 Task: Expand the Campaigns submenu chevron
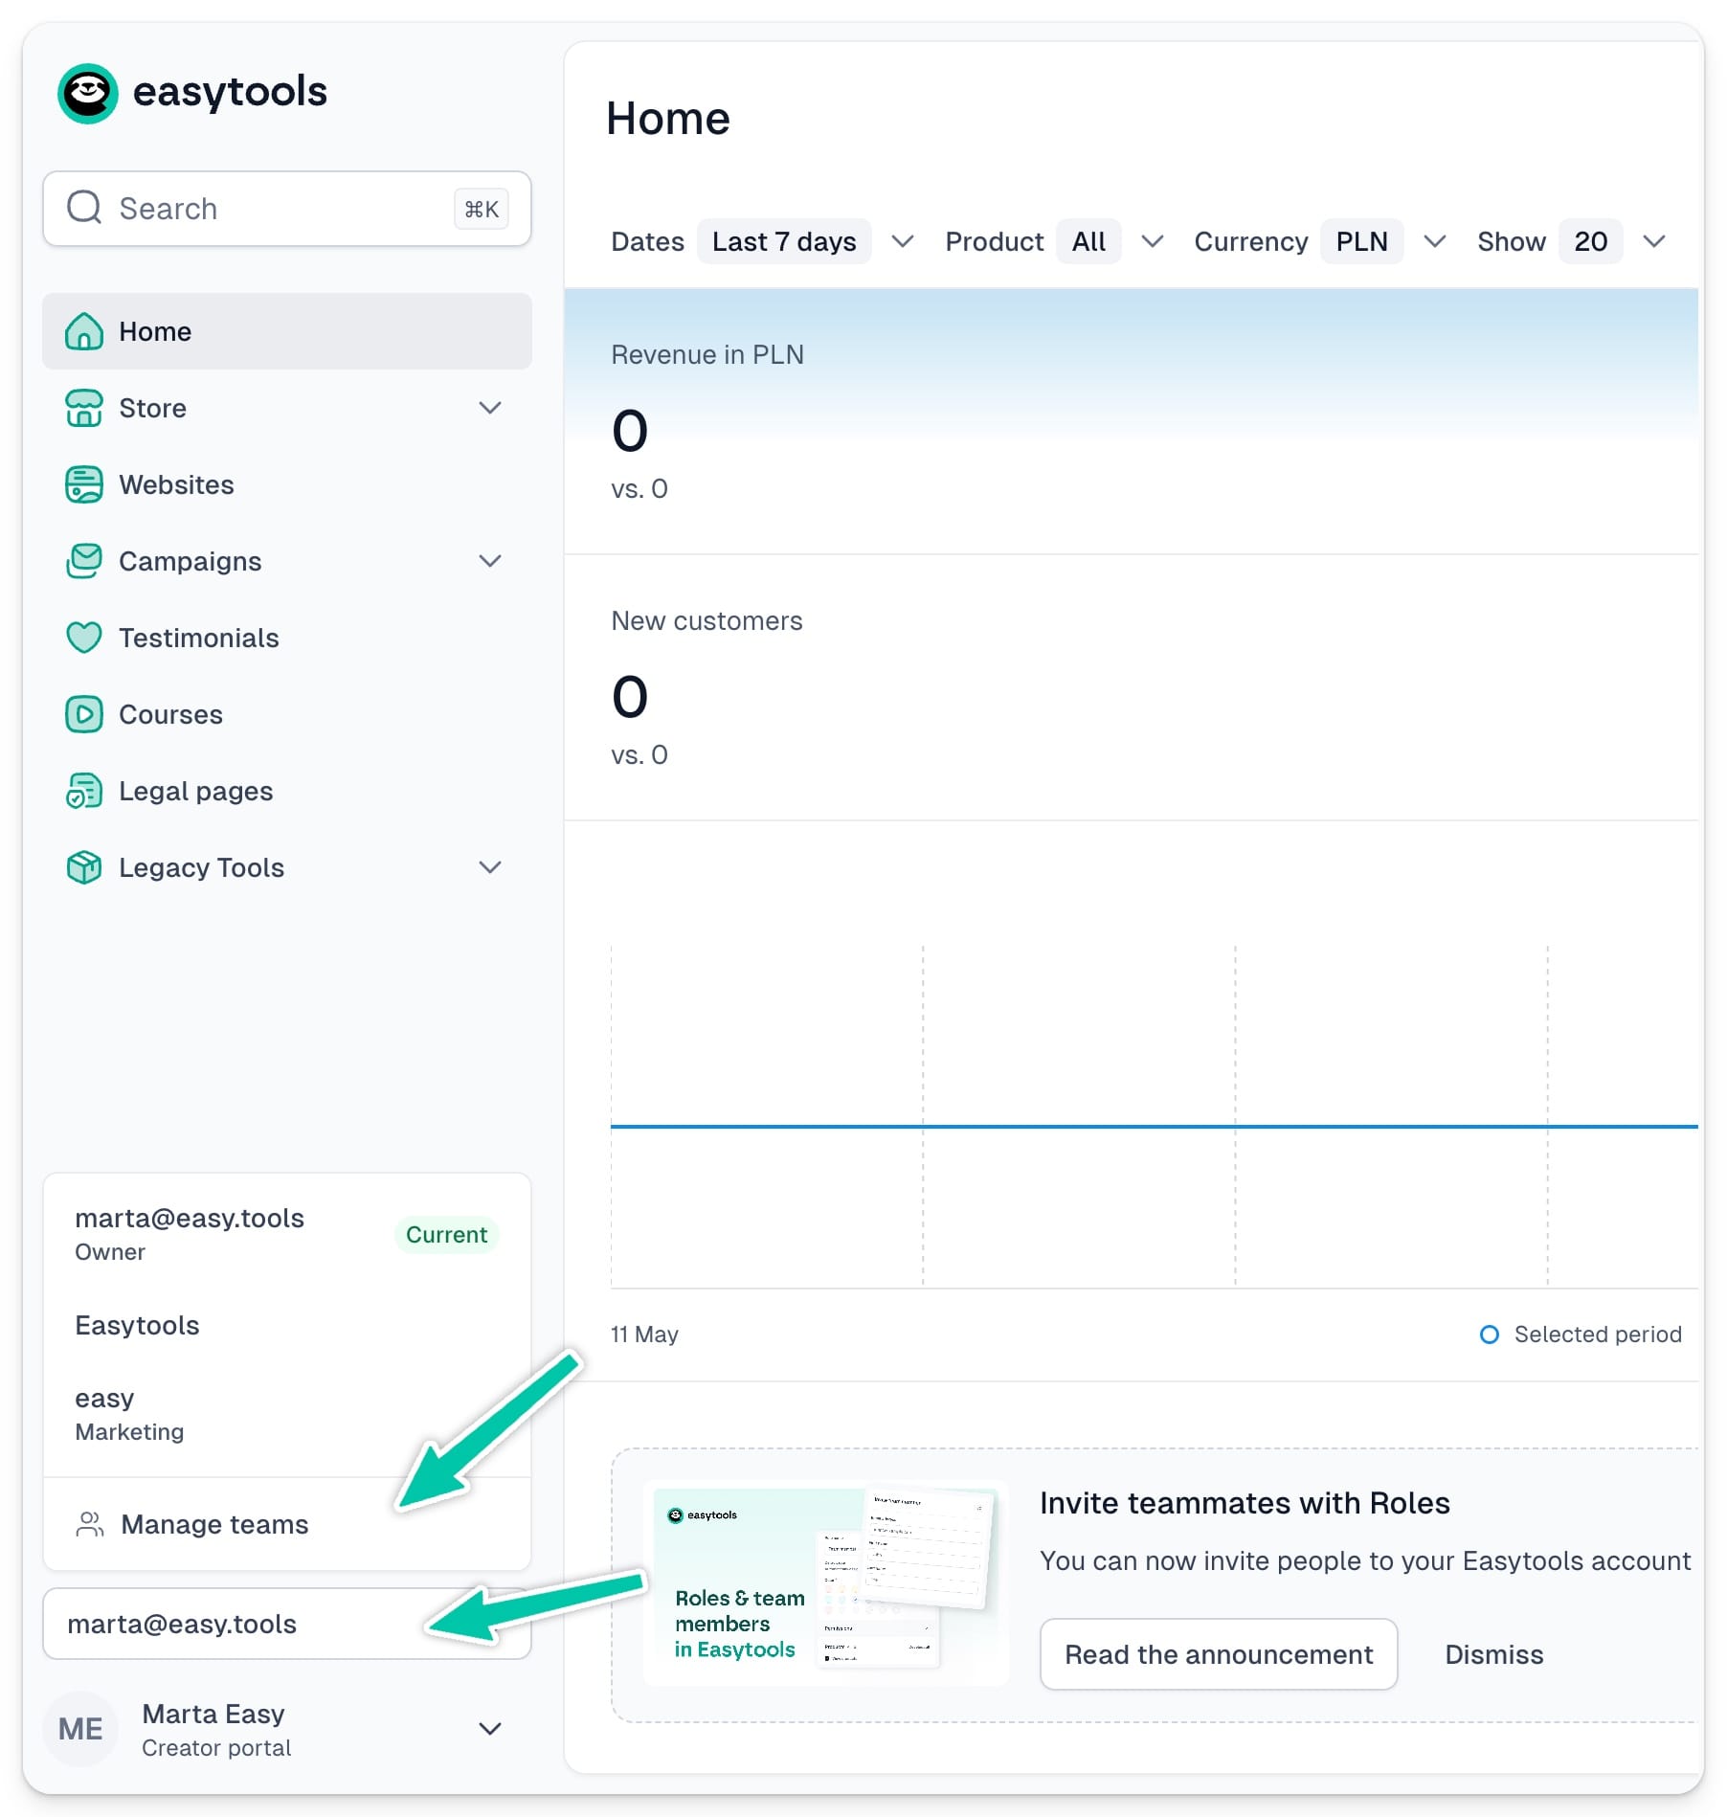(490, 561)
